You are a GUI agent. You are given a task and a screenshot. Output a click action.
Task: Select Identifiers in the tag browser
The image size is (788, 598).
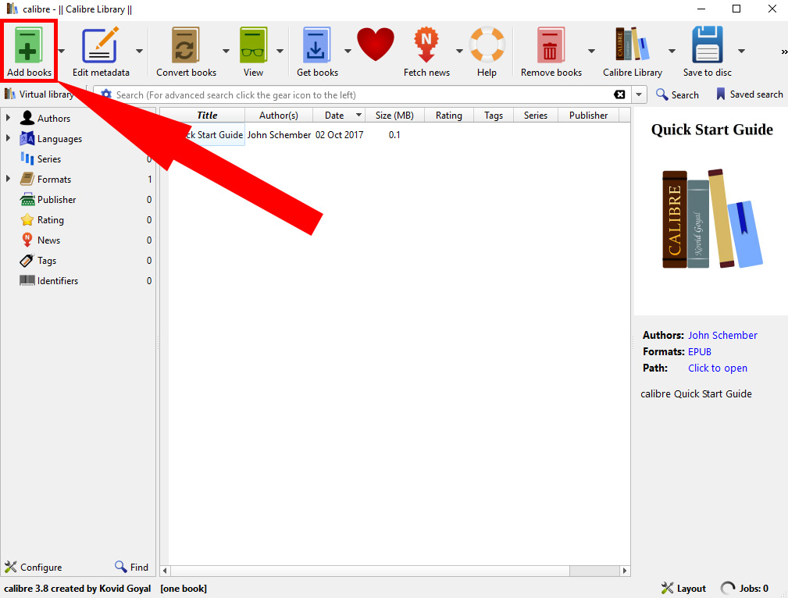click(x=57, y=280)
